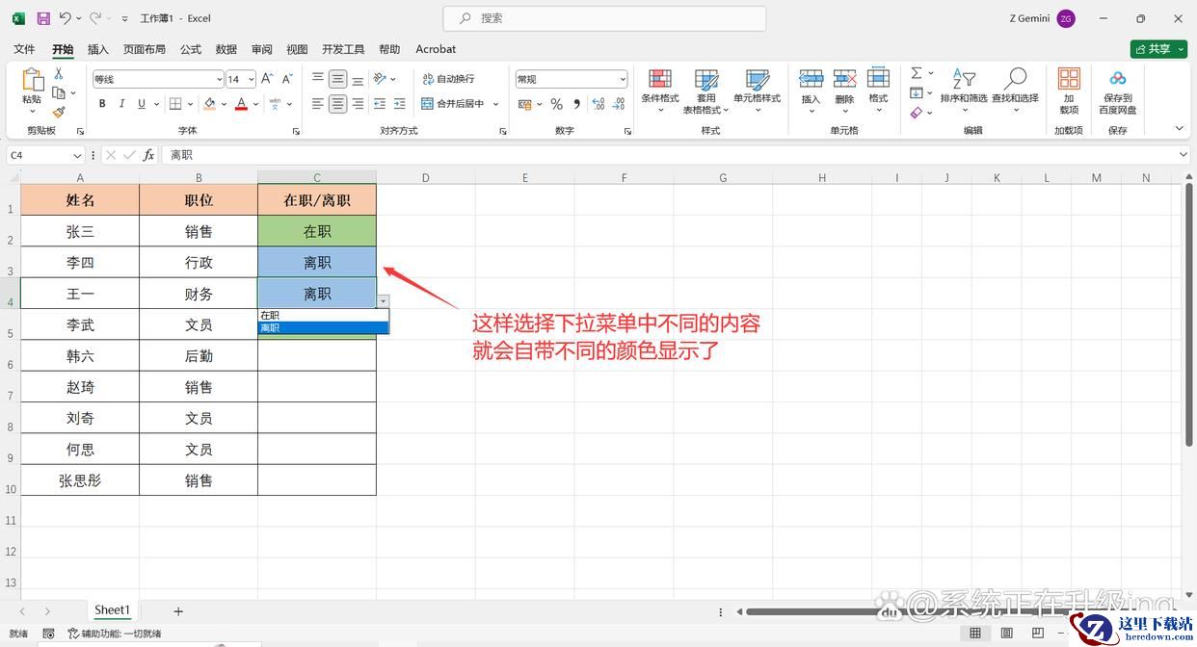
Task: Click the Sort and Filter icon
Action: click(964, 87)
